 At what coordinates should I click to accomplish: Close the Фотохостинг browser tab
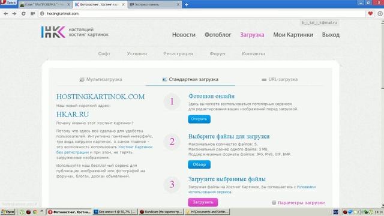pos(123,4)
